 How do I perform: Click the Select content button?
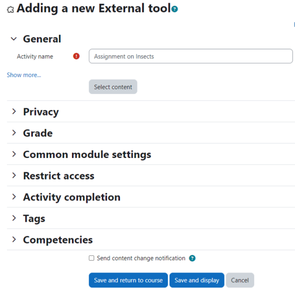(113, 87)
